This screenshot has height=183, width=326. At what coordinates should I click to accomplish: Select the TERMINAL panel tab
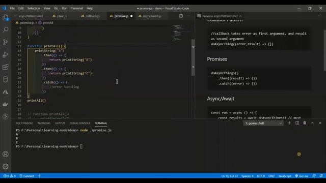click(x=101, y=123)
